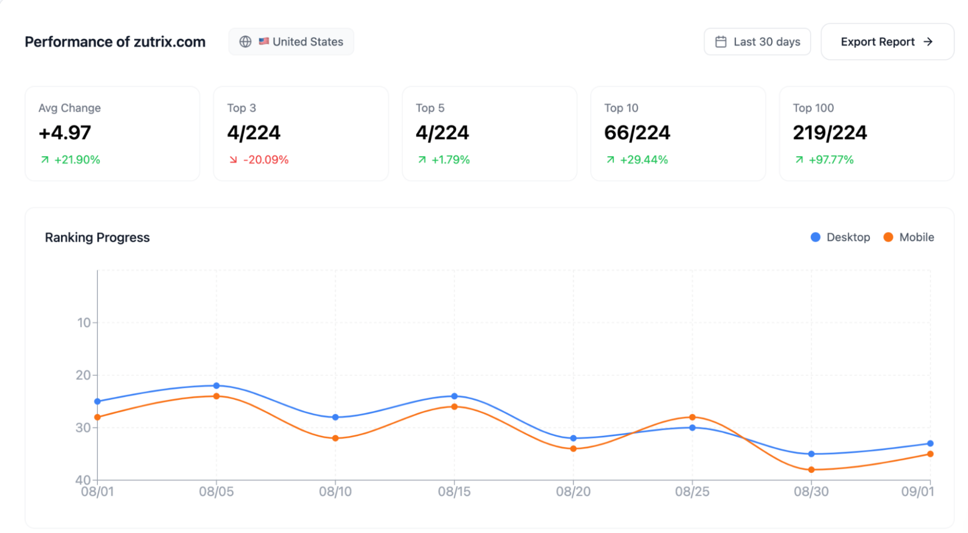Image resolution: width=968 pixels, height=533 pixels.
Task: Click the Export Report button
Action: click(887, 42)
